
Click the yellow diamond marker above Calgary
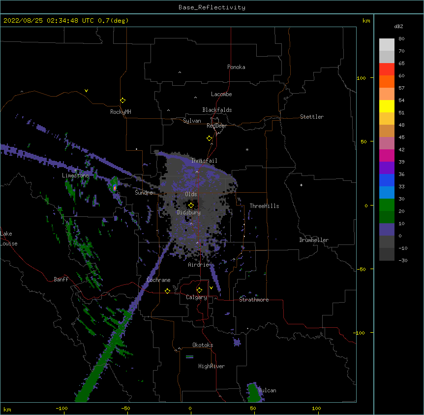click(x=199, y=290)
